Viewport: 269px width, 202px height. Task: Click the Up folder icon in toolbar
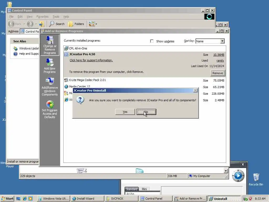tap(42, 24)
